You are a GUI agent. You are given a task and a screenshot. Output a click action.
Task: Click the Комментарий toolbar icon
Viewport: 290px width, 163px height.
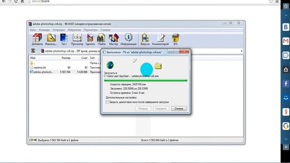[160, 39]
